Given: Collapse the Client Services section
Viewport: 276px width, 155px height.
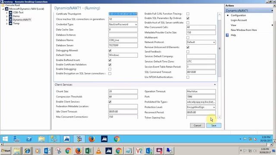Looking at the screenshot, I should tap(215, 84).
